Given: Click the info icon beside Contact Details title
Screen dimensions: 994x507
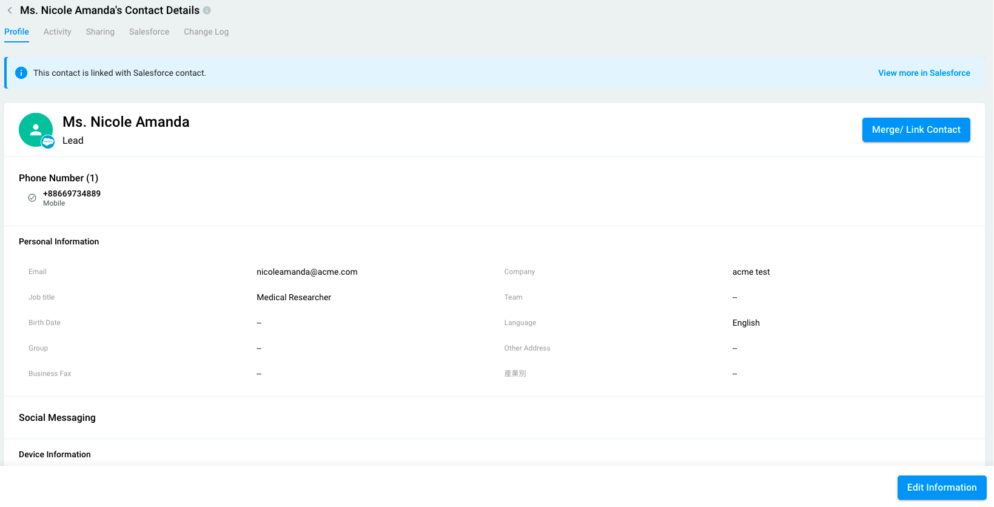Looking at the screenshot, I should [x=207, y=10].
